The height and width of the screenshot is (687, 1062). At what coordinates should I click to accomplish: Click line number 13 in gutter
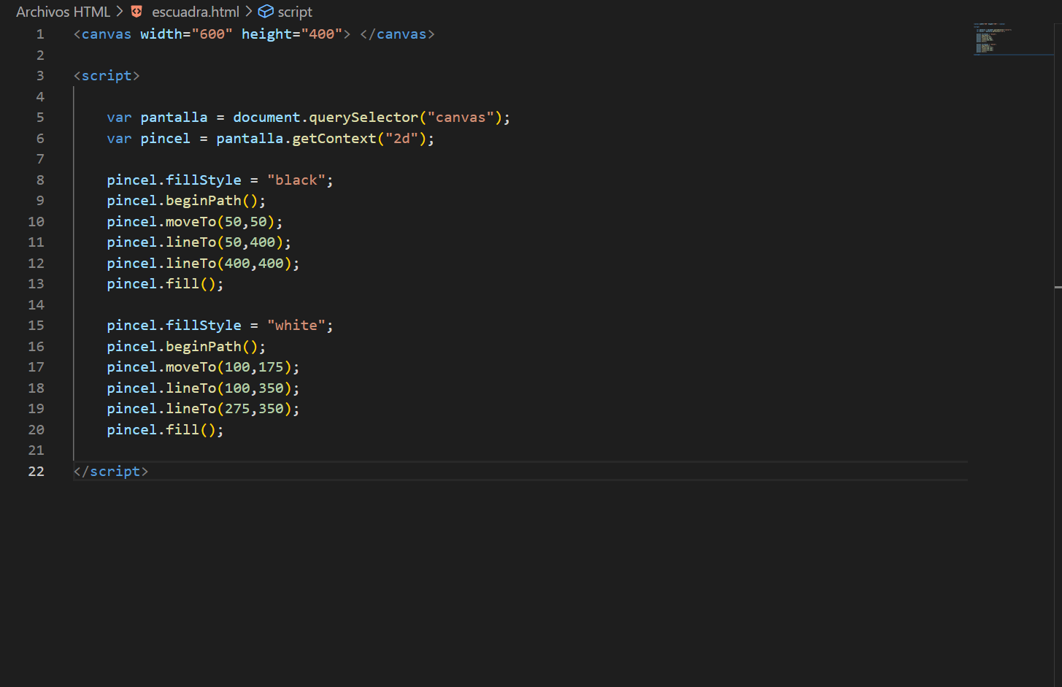36,284
